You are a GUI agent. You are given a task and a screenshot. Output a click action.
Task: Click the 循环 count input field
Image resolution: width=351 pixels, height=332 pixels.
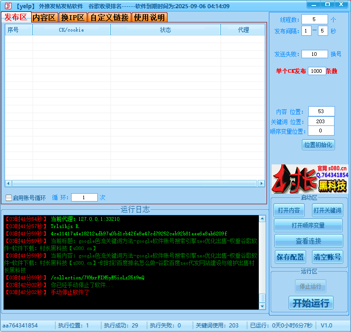click(84, 197)
